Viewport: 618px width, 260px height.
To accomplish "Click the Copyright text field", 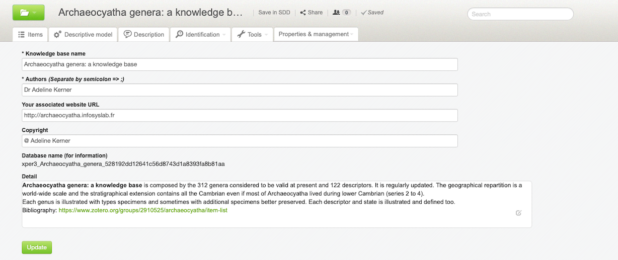I will pos(240,141).
